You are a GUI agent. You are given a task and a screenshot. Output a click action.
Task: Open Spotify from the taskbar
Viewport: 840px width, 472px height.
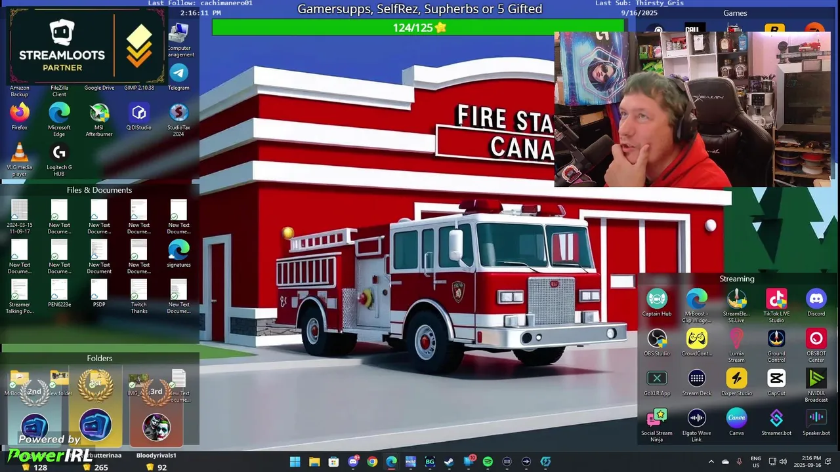(488, 462)
